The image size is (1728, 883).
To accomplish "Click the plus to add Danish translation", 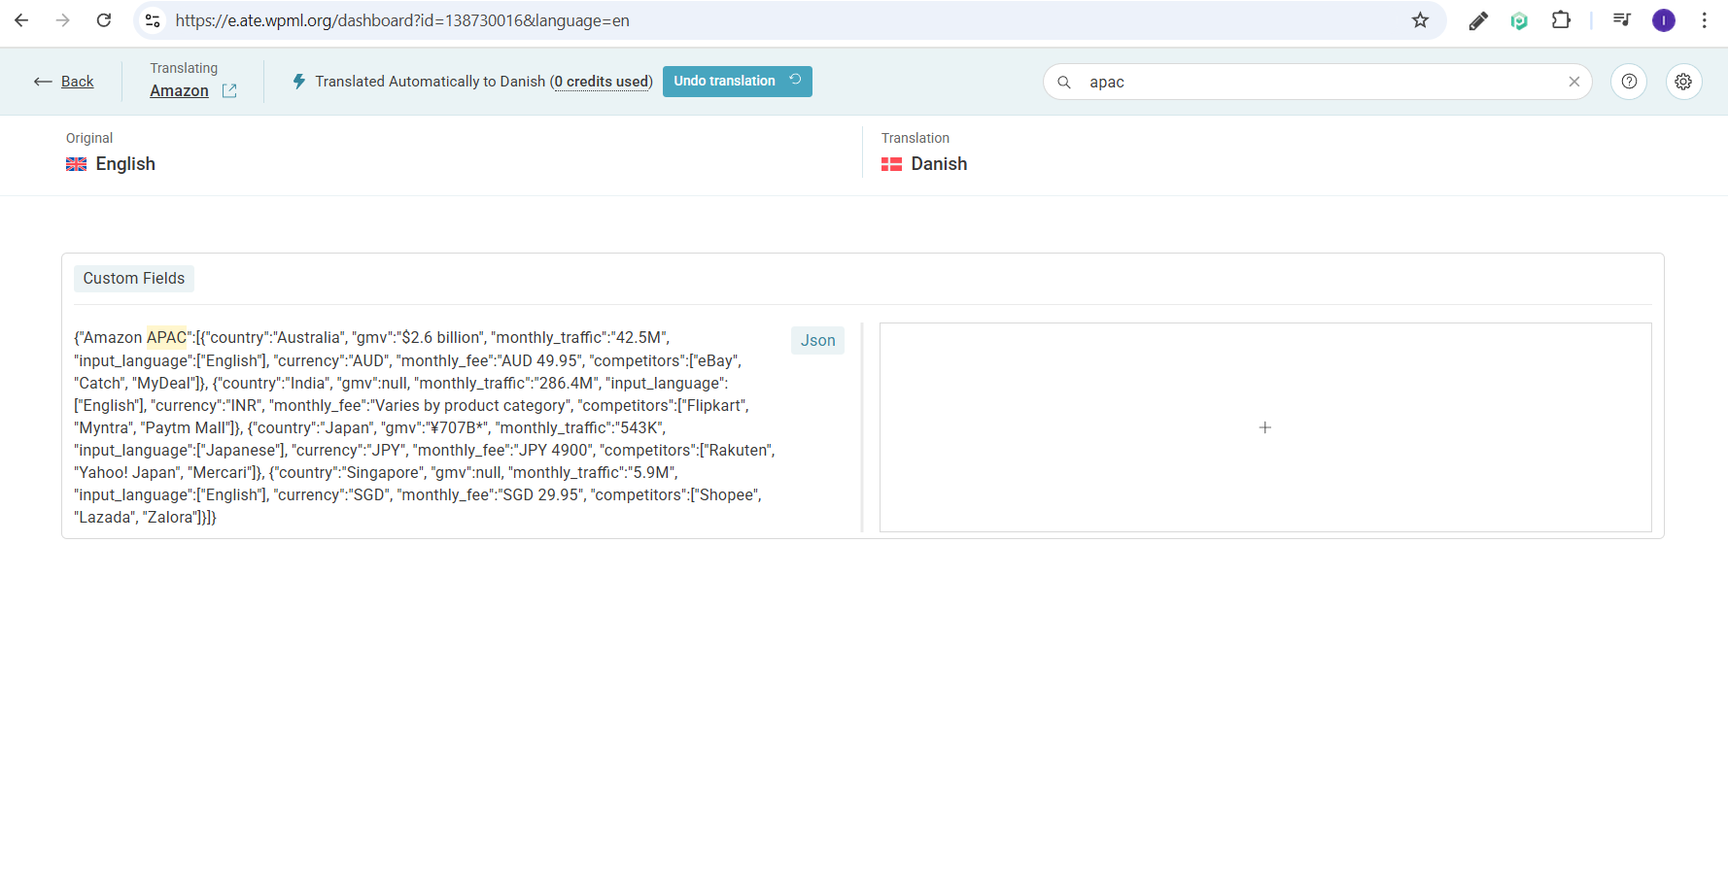I will [x=1265, y=427].
